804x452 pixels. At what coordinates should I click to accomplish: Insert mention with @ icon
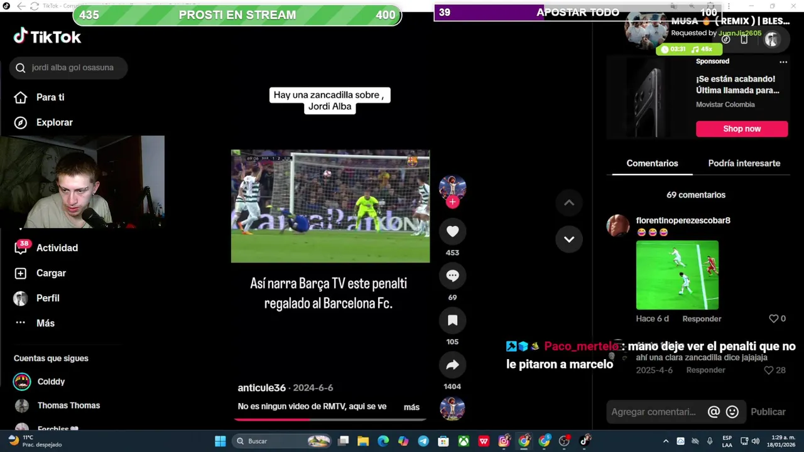pos(714,412)
